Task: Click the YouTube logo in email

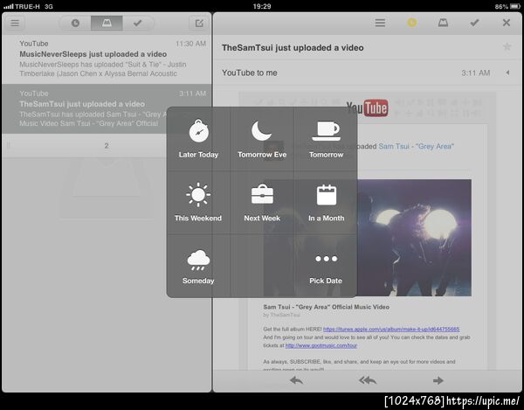Action: coord(367,108)
